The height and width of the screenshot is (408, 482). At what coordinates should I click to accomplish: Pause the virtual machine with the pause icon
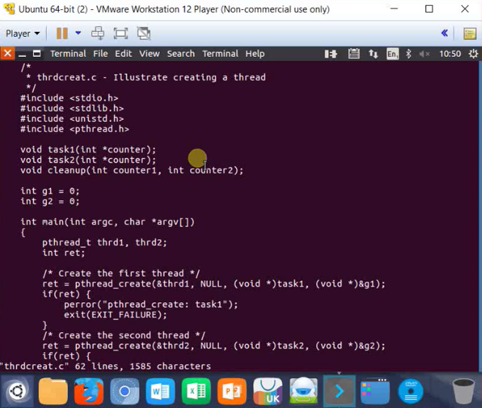coord(62,33)
